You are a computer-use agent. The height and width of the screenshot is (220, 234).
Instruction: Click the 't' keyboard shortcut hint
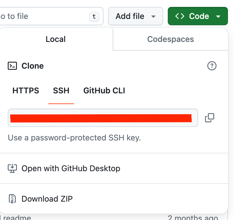coord(94,16)
